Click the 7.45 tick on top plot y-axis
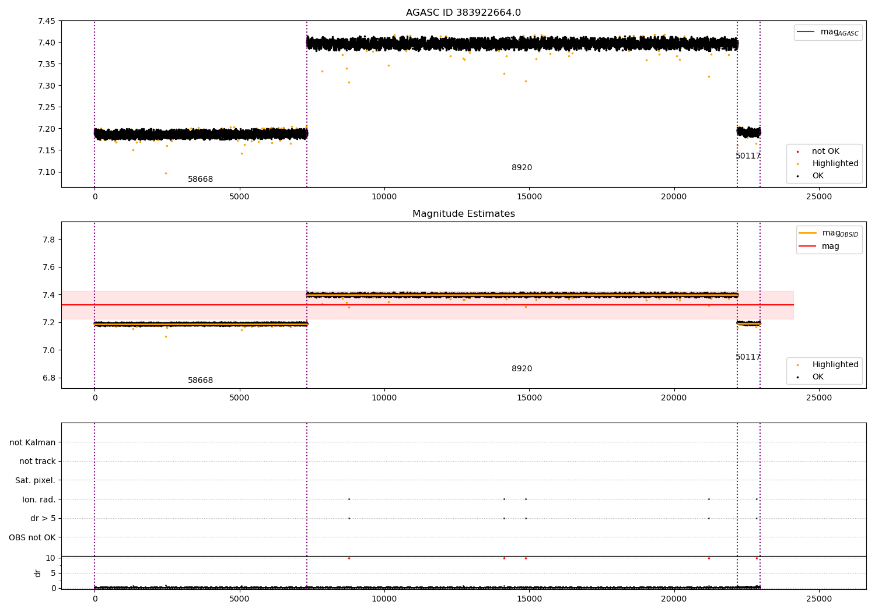Viewport: 875px width, 612px height. [x=46, y=22]
